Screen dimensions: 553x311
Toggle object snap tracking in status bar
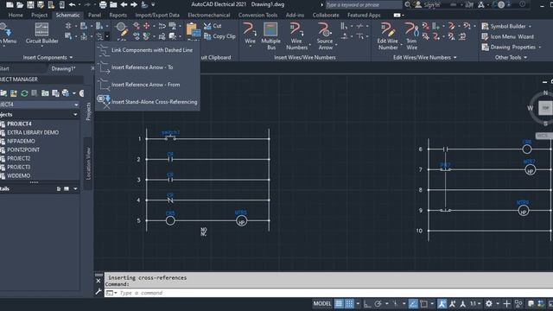tap(413, 303)
